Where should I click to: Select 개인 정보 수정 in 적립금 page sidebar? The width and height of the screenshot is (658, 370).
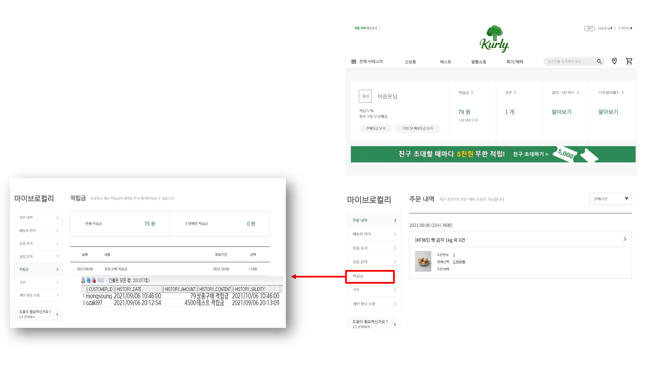38,295
